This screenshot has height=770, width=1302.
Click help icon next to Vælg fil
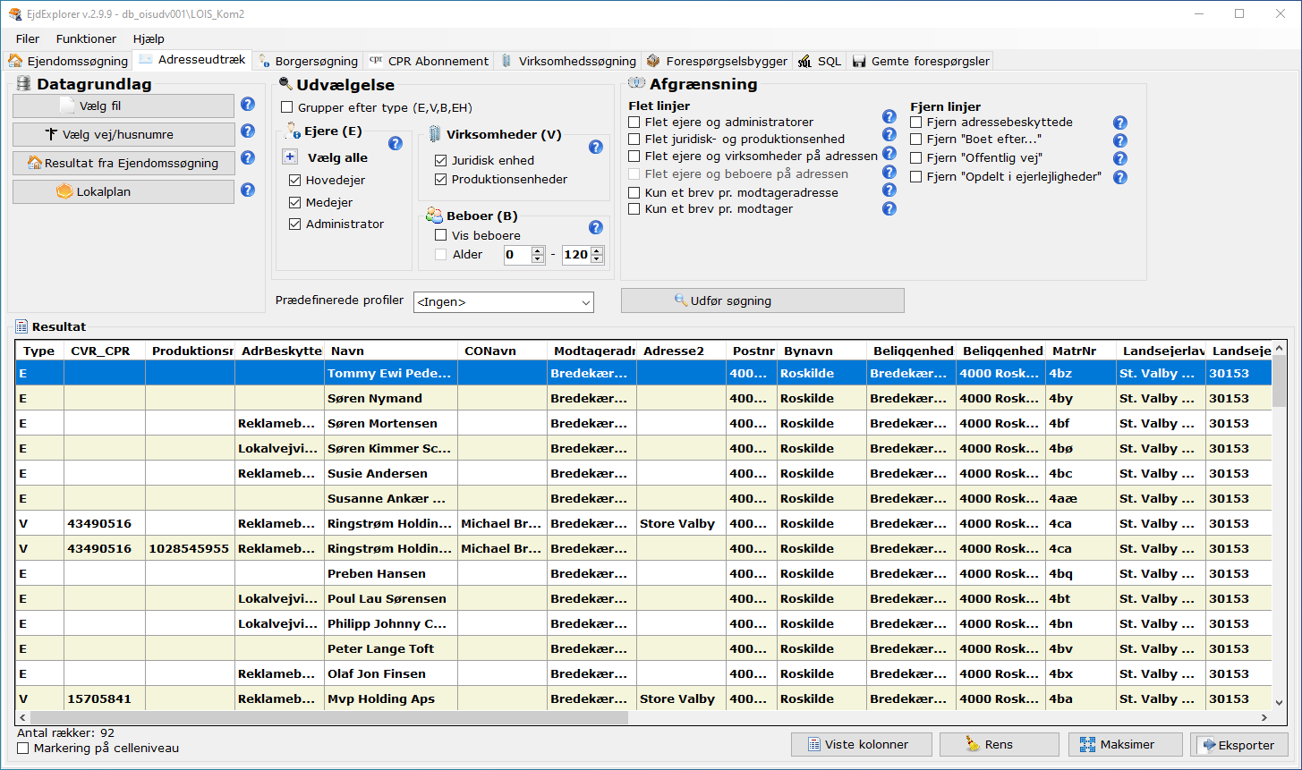[248, 105]
